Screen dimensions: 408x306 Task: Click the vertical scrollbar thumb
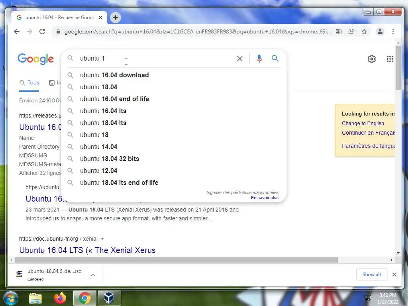pos(398,68)
